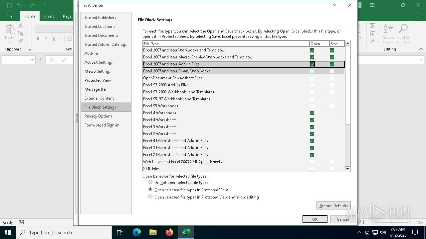Open the Protected View section
The image size is (426, 239).
[x=106, y=80]
